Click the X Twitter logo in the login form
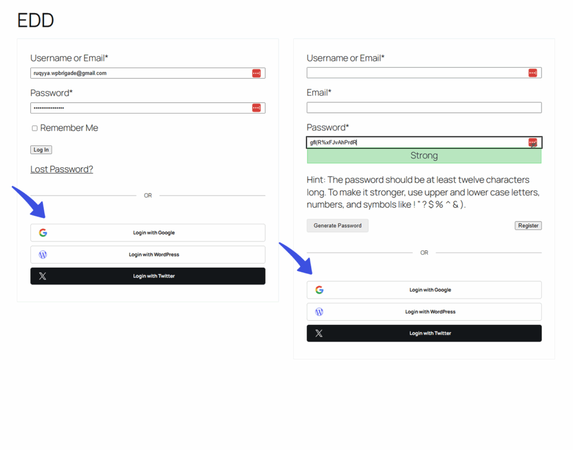 point(43,276)
